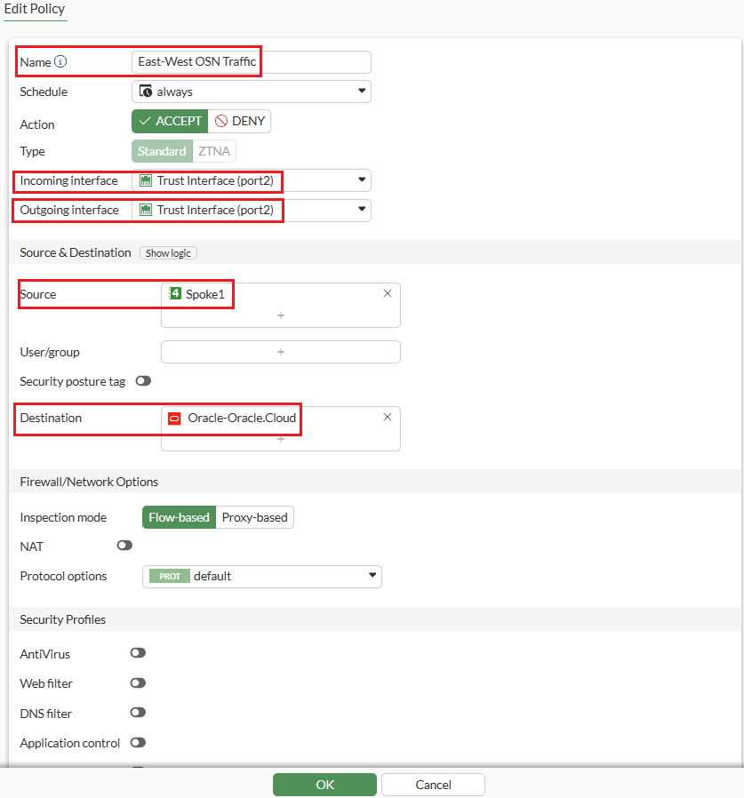The image size is (744, 798).
Task: Enable the Application control switch
Action: point(138,743)
